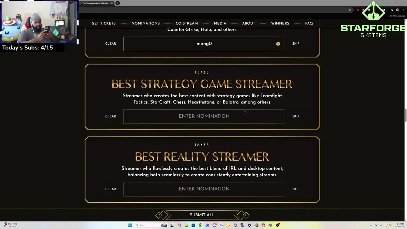Open Task View in the taskbar
Image resolution: width=407 pixels, height=229 pixels.
click(172, 225)
